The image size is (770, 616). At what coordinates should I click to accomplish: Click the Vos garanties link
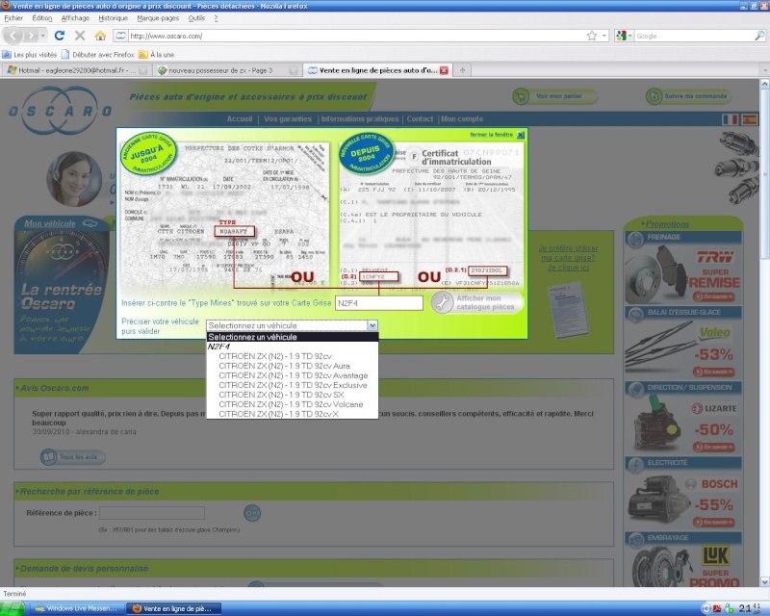click(288, 119)
